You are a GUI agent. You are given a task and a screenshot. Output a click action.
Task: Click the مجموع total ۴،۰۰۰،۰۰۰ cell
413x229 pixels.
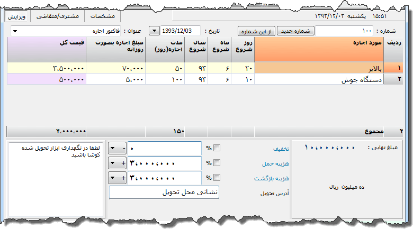tap(47, 131)
